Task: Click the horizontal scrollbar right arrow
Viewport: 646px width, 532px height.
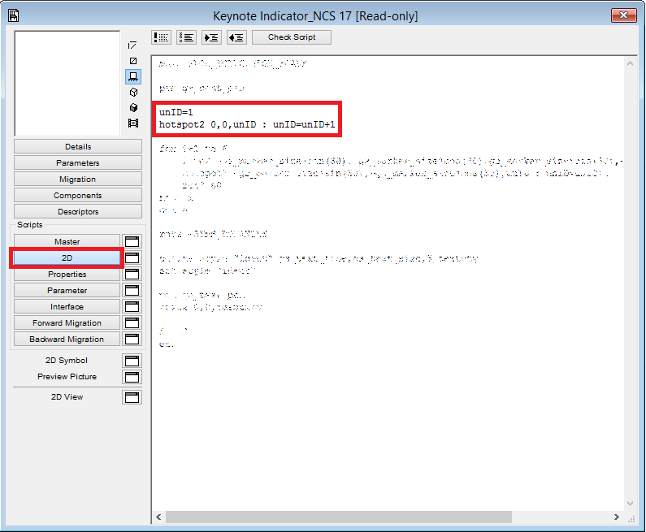Action: click(x=616, y=517)
